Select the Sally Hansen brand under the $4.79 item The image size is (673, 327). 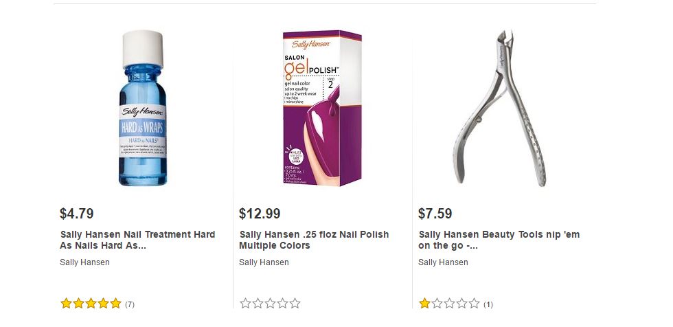[84, 262]
